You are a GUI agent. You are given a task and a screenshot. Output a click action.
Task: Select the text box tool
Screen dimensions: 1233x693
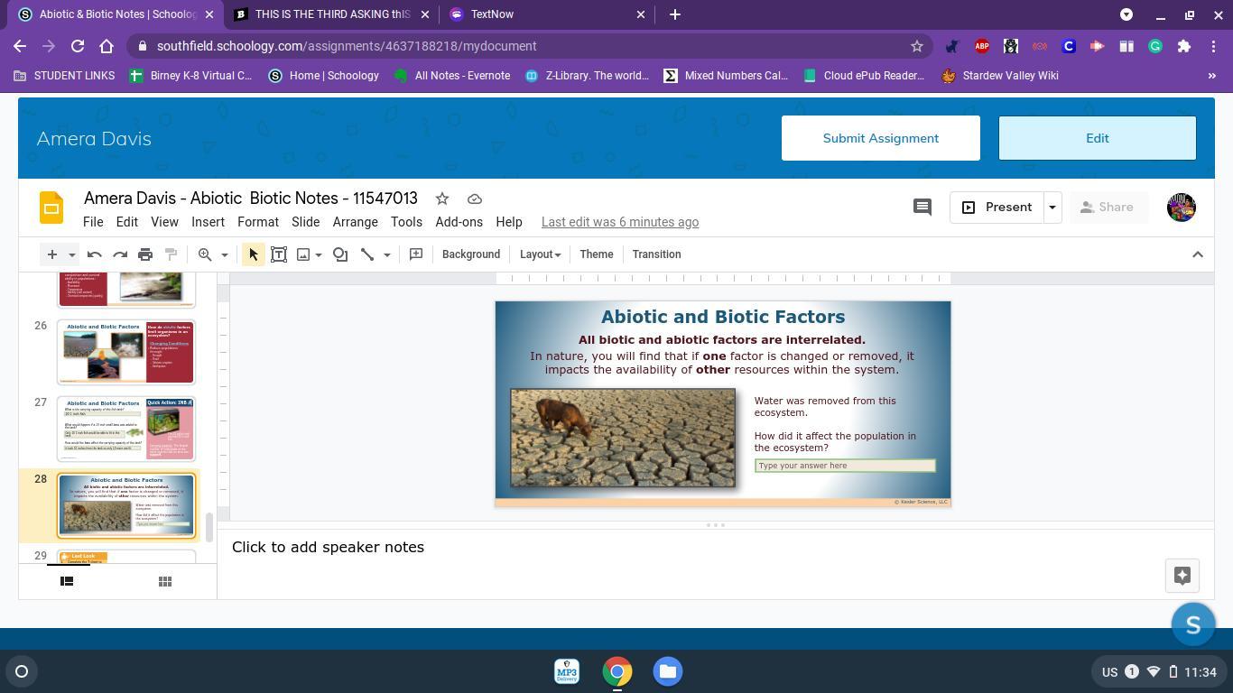(279, 254)
